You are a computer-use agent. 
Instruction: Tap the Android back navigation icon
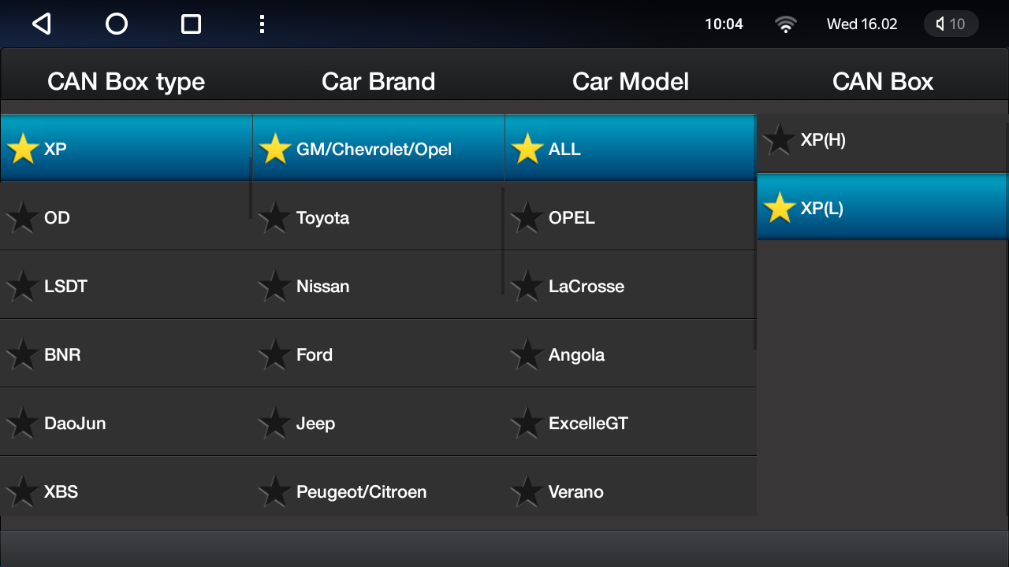[x=42, y=24]
